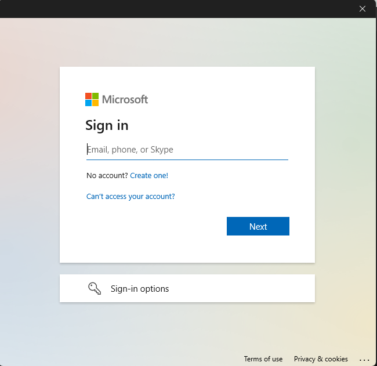
Task: View the Privacy & cookies page
Action: point(321,359)
